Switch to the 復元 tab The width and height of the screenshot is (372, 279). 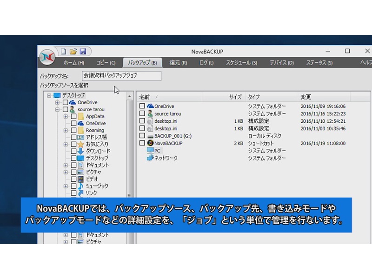click(178, 61)
